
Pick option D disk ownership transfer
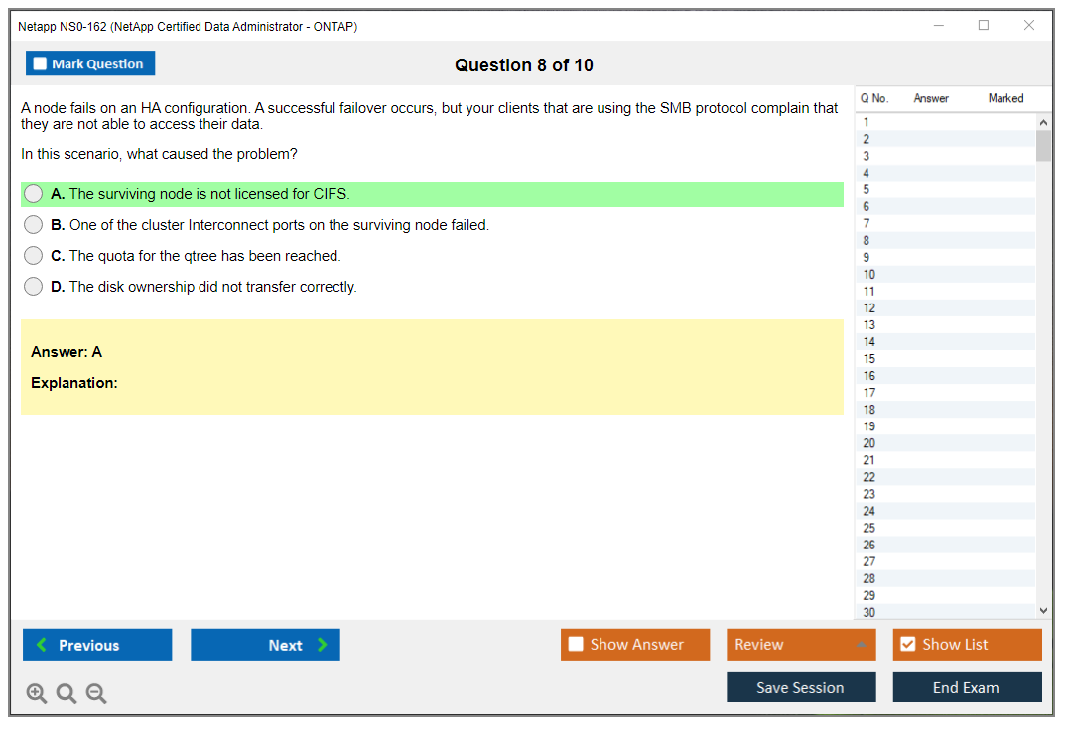[x=34, y=287]
